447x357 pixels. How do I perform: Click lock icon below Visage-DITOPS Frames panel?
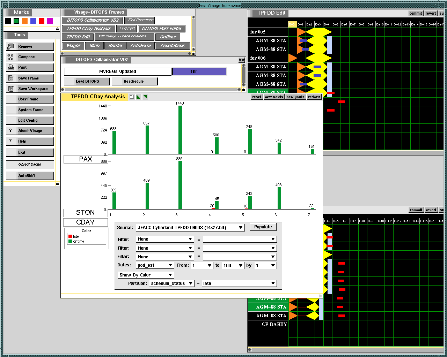(193, 54)
